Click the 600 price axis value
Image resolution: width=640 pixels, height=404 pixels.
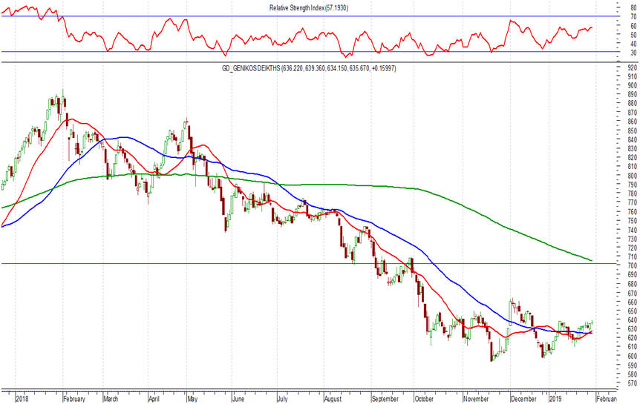coord(633,356)
